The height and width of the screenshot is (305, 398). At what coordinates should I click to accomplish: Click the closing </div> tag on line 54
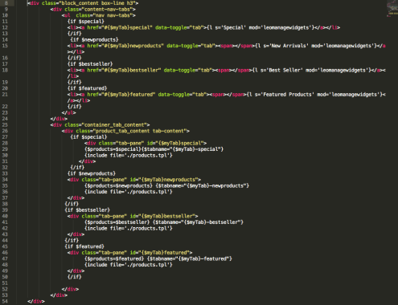pyautogui.click(x=36, y=301)
